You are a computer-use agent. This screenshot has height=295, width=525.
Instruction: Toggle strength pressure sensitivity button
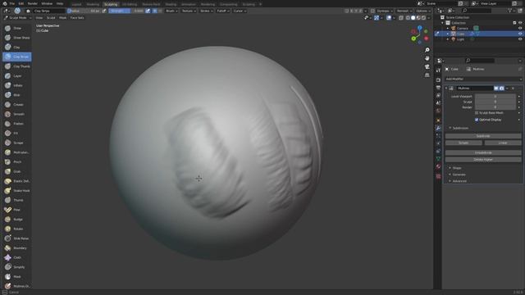click(x=148, y=11)
